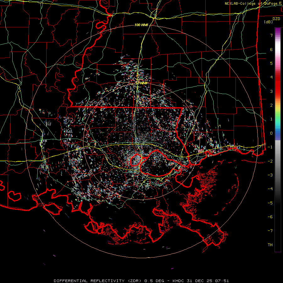Click the 7 tick label on color scale
The height and width of the screenshot is (283, 283).
click(x=271, y=35)
